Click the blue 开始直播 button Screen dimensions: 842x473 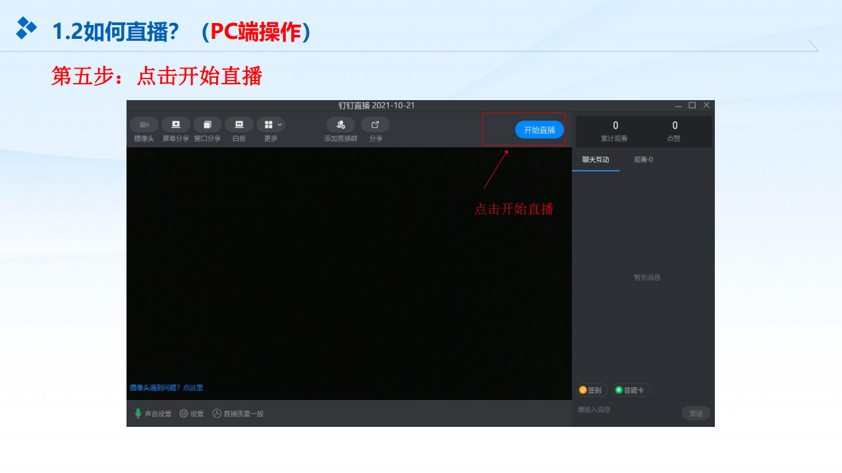tap(539, 130)
